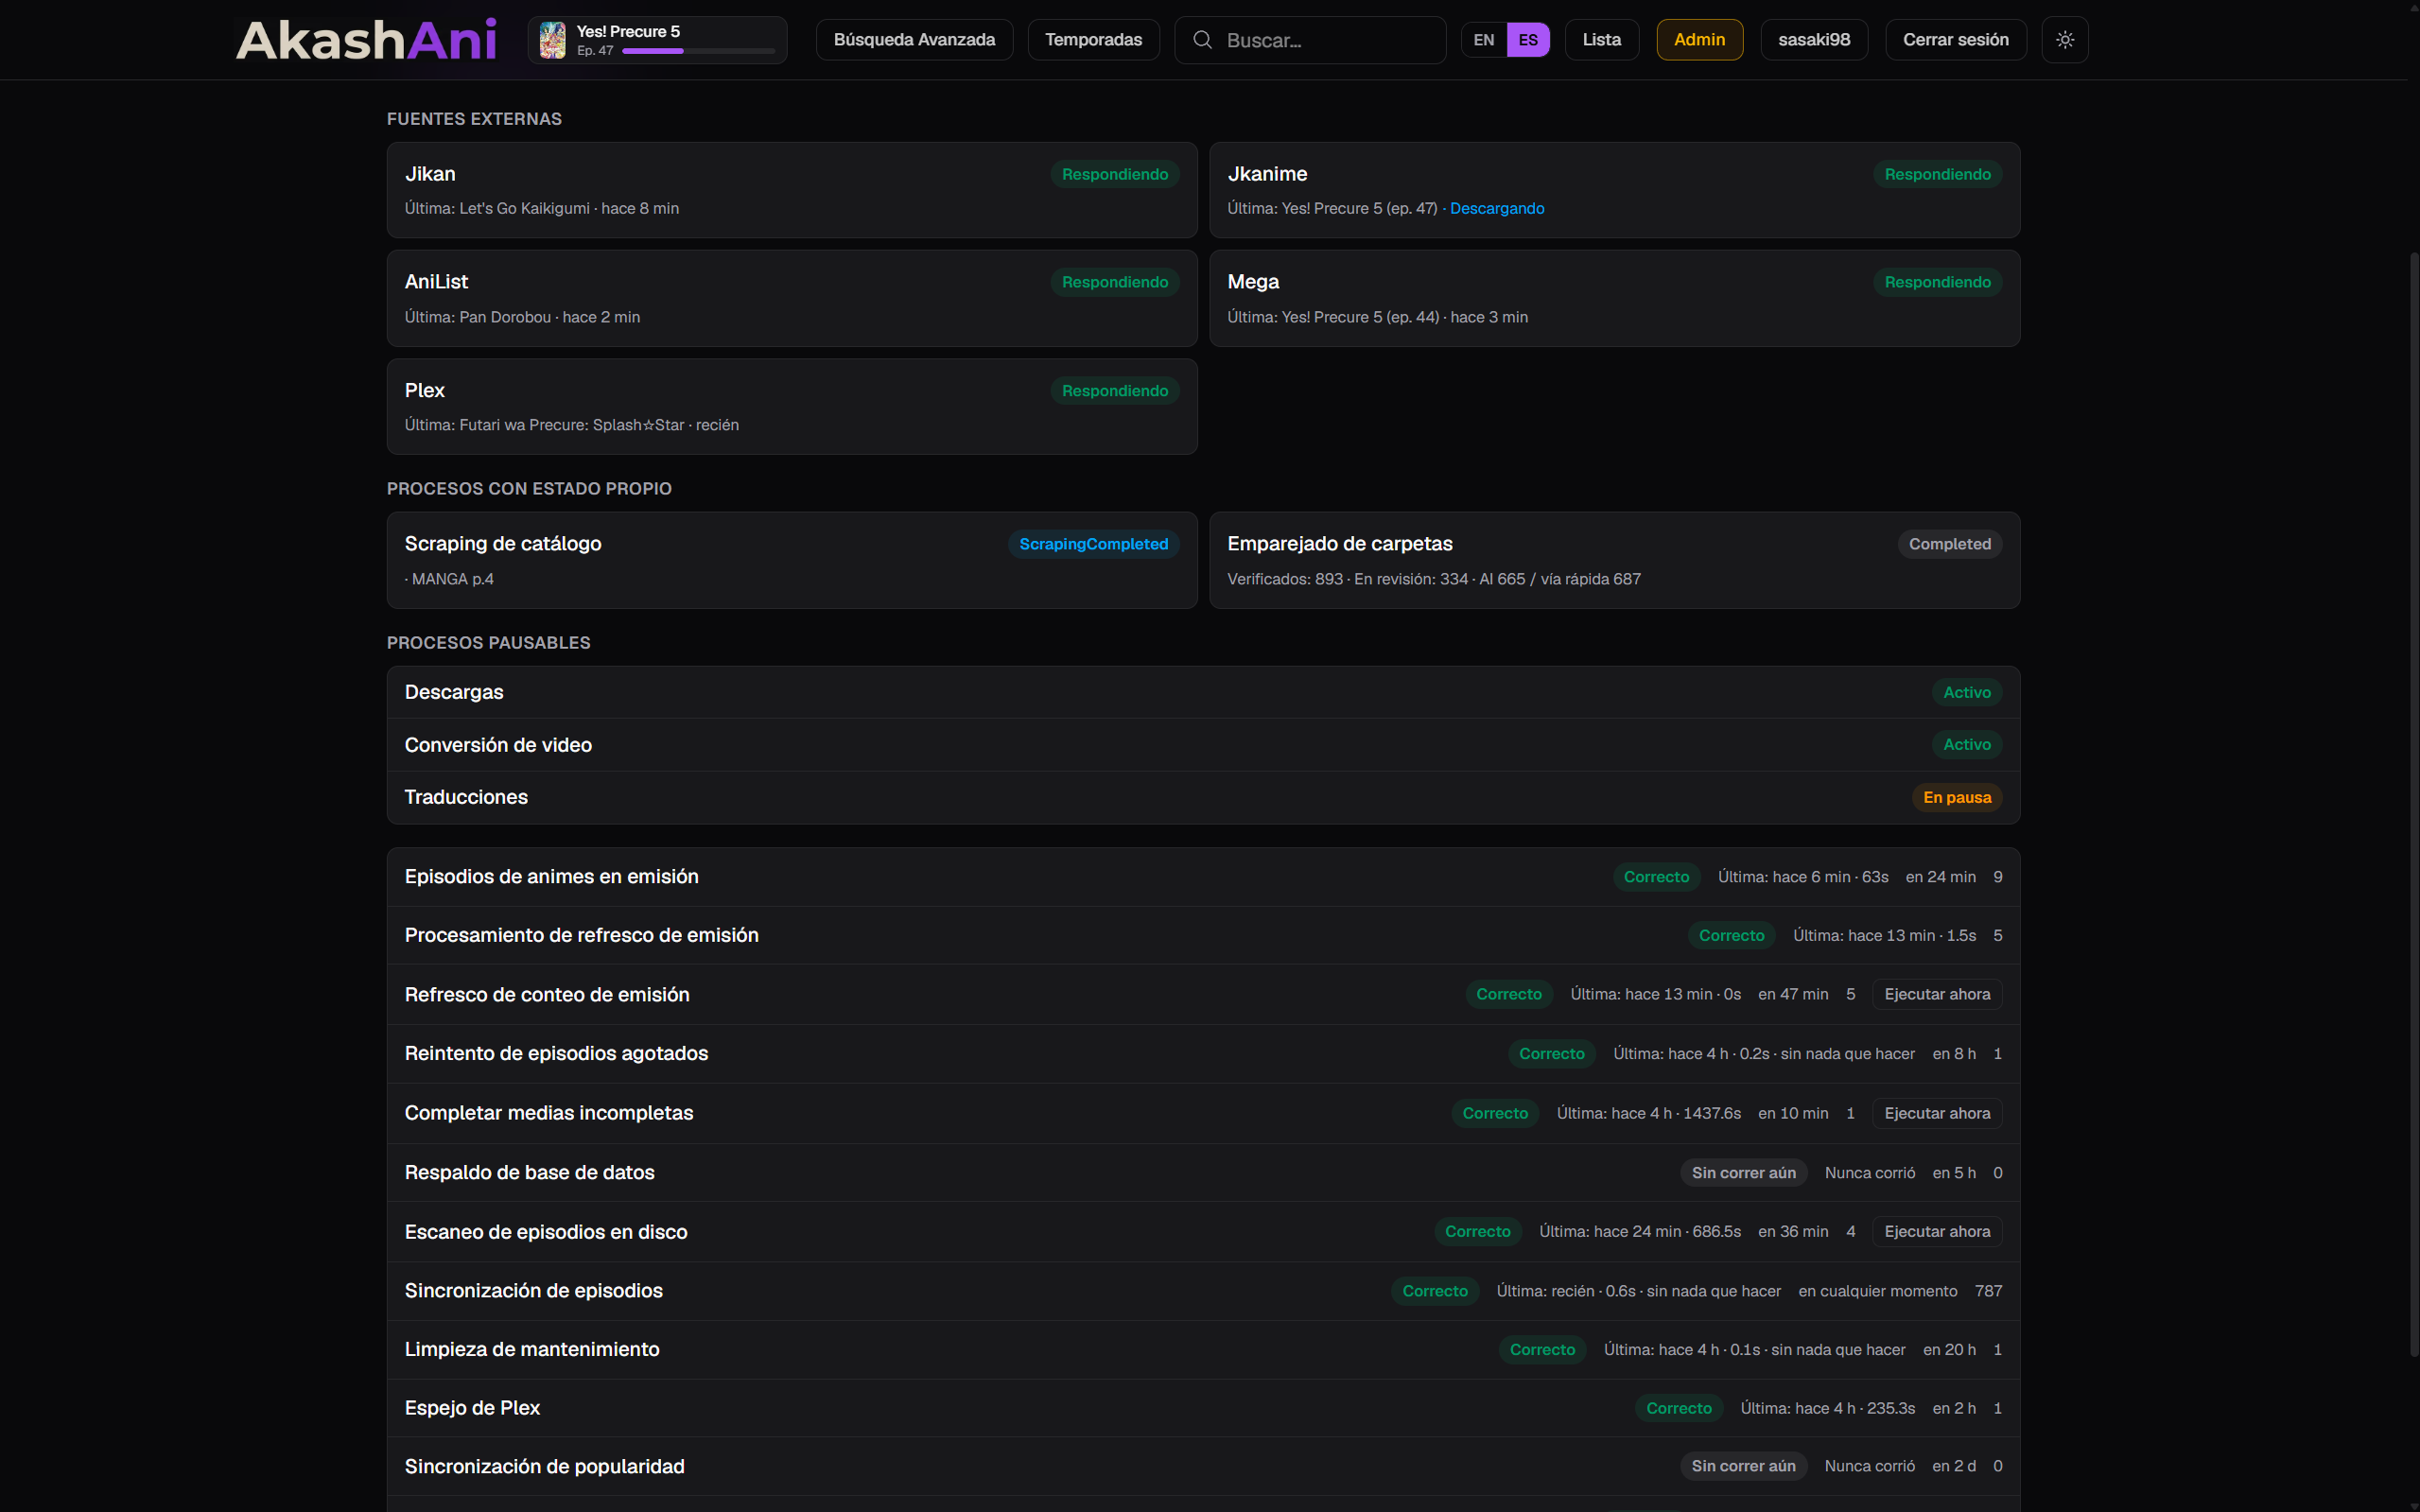Click Respondiendo badge on Jkanime card

(x=1937, y=174)
